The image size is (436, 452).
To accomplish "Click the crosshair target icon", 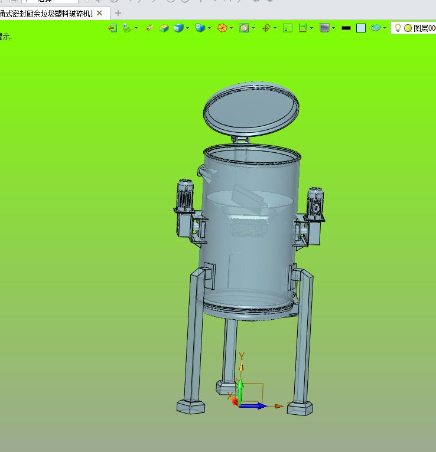I will point(266,28).
